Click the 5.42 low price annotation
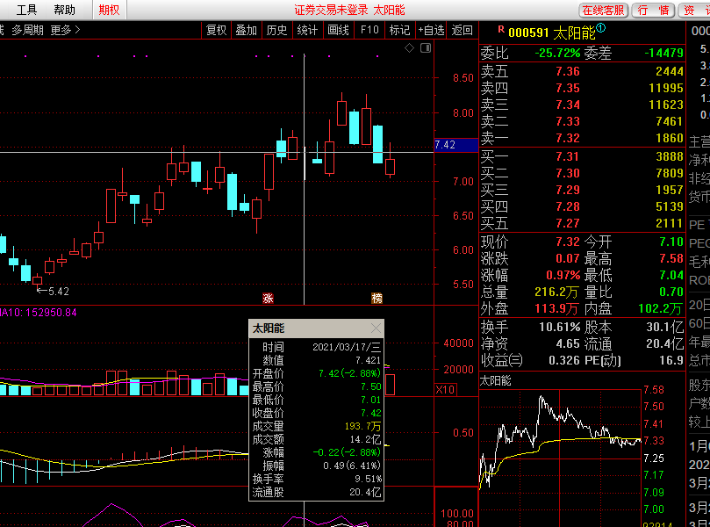Viewport: 710px width, 527px height. (x=54, y=292)
